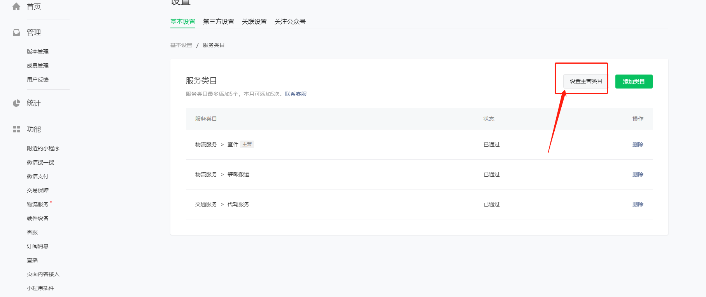Viewport: 706px width, 297px height.
Task: Select 微信支付 in sidebar
Action: [x=38, y=176]
